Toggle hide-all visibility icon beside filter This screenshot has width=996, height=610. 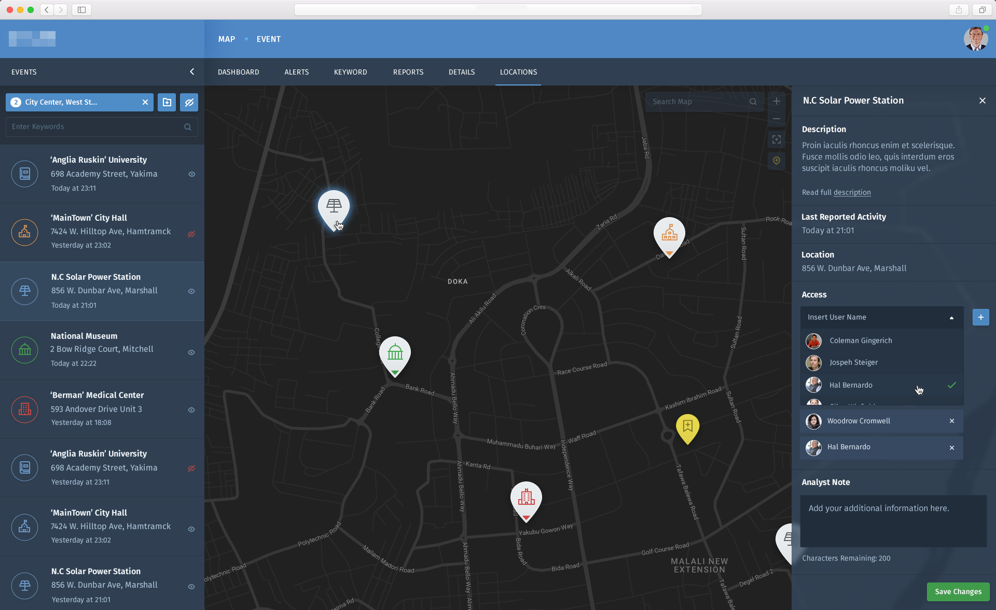point(189,102)
